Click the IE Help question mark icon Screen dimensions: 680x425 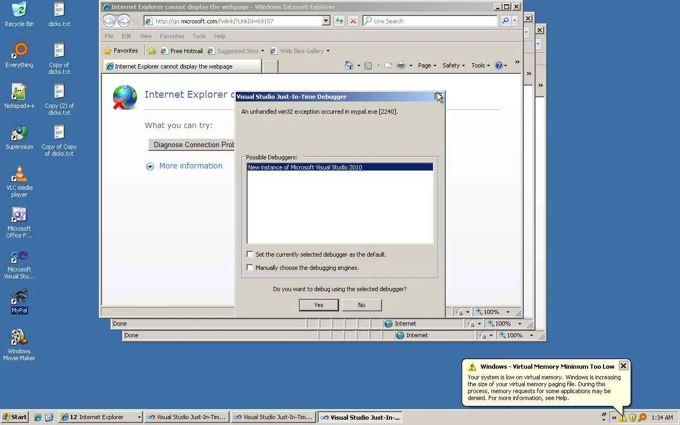[498, 65]
